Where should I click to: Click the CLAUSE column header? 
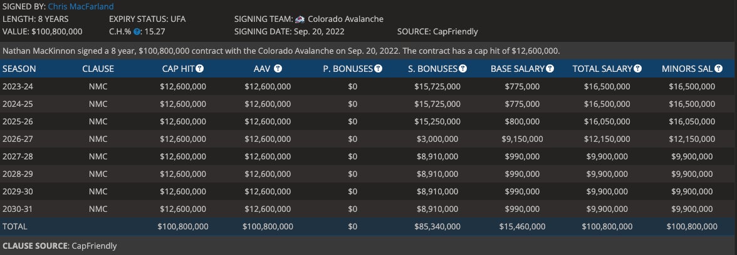(98, 69)
